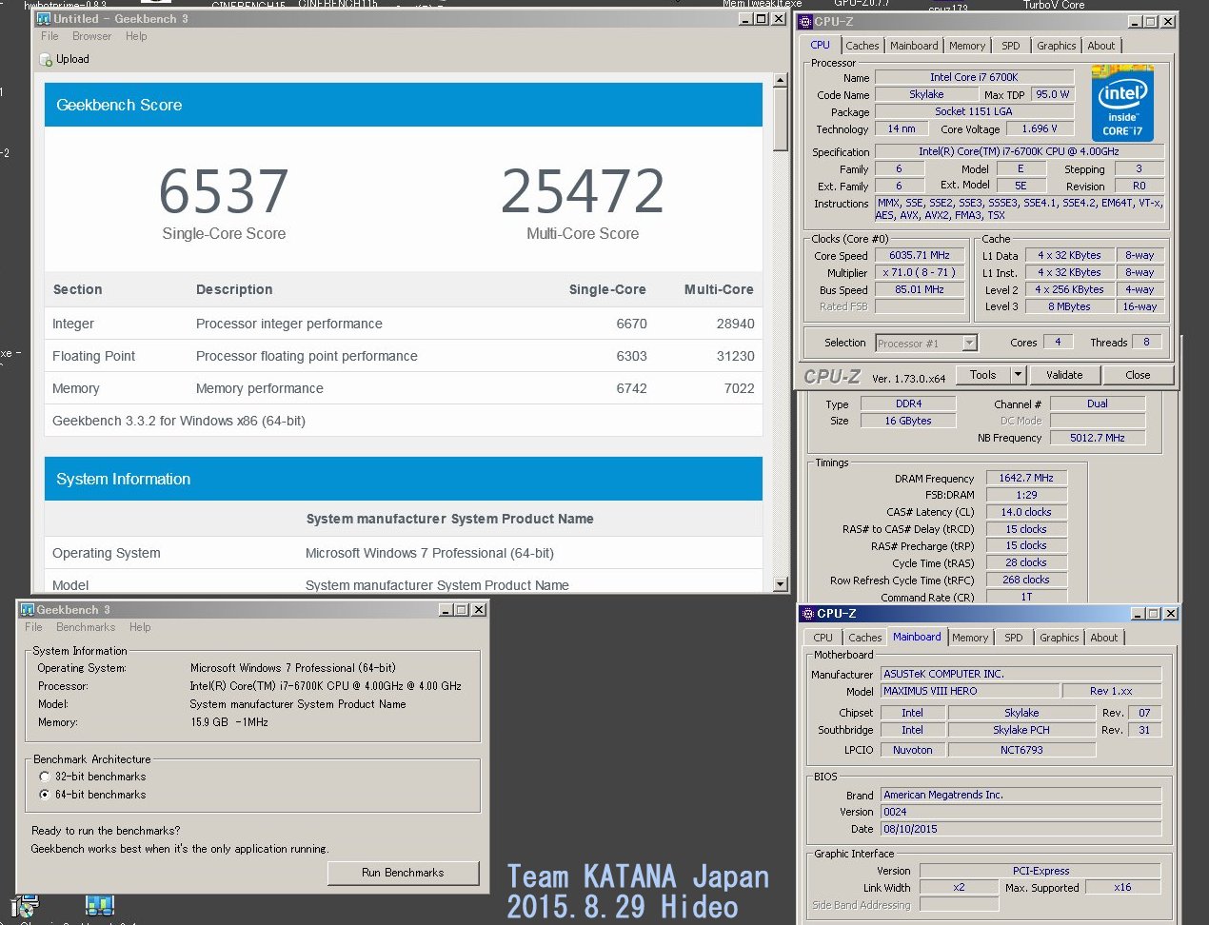Click Upload text in Geekbench toolbar
This screenshot has width=1209, height=925.
[x=72, y=59]
